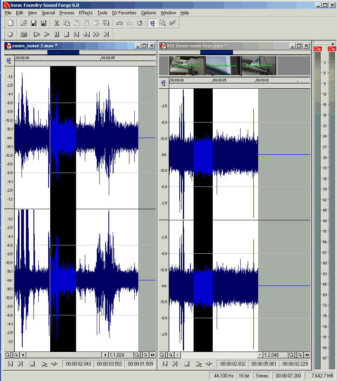Viewport: 337px width, 381px height.
Task: Reset the left channel Clip indicator
Action: point(317,49)
